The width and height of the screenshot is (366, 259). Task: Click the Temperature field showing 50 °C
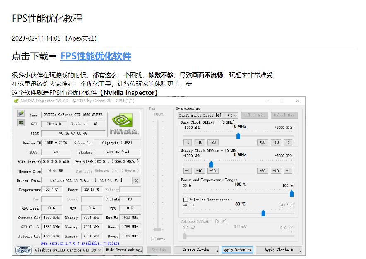click(x=52, y=189)
